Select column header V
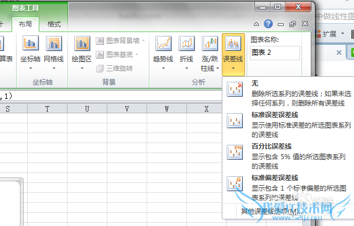The image size is (354, 226). 127,109
